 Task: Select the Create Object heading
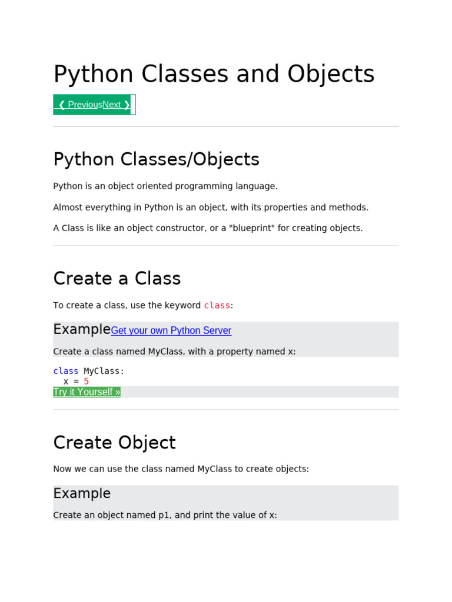click(114, 443)
